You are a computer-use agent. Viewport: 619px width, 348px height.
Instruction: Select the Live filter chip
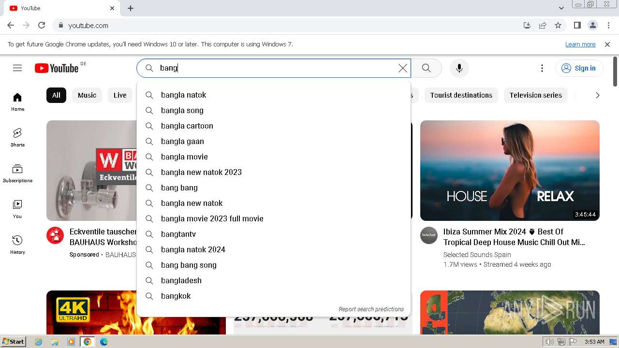(120, 95)
